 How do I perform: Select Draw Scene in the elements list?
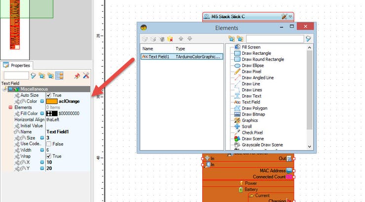(254, 139)
